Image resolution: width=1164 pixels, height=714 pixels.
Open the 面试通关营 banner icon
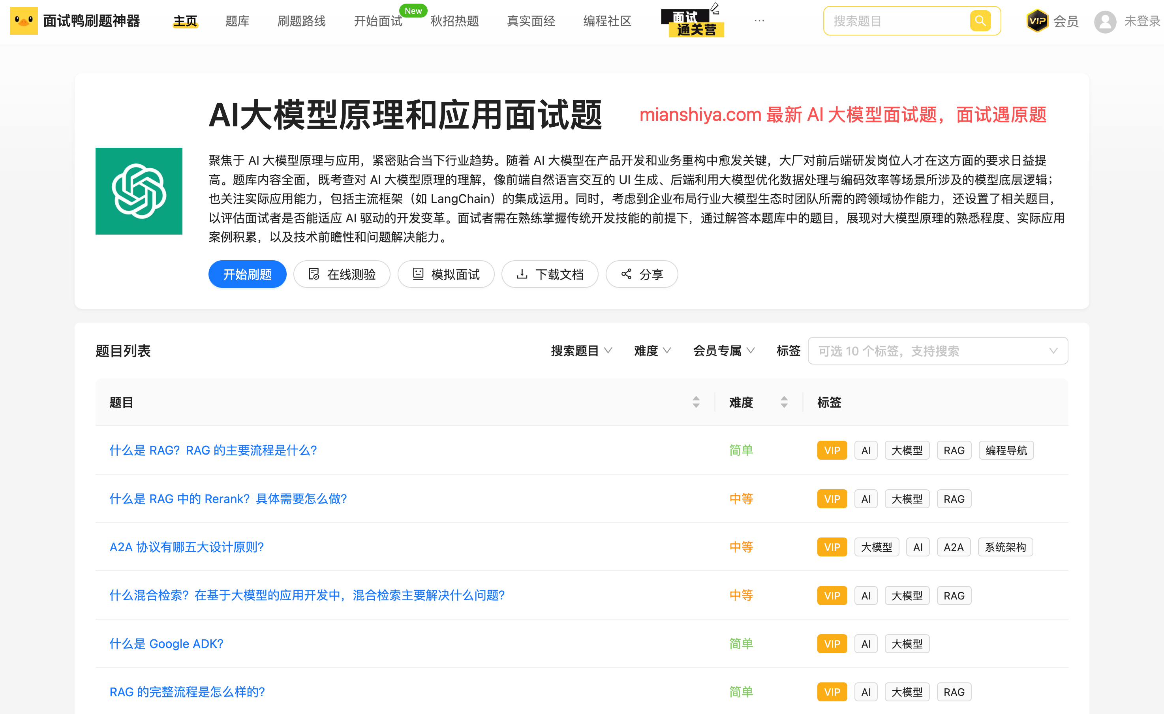692,22
